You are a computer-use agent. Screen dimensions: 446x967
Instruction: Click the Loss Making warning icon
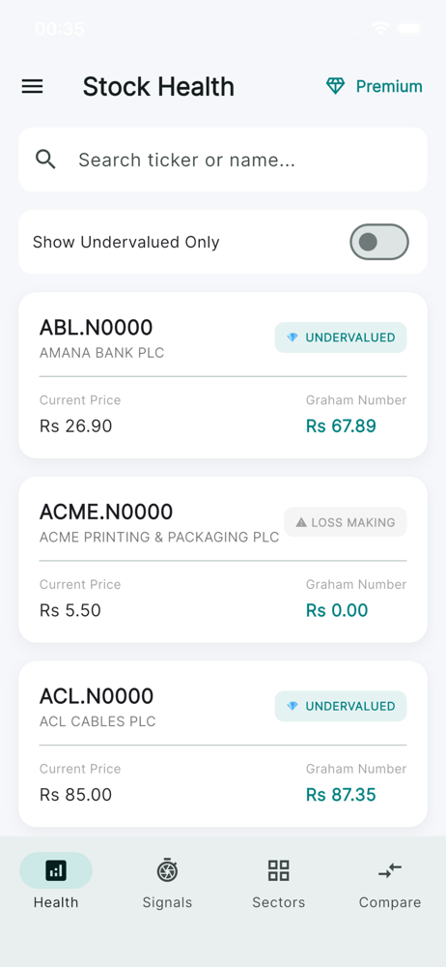point(301,522)
